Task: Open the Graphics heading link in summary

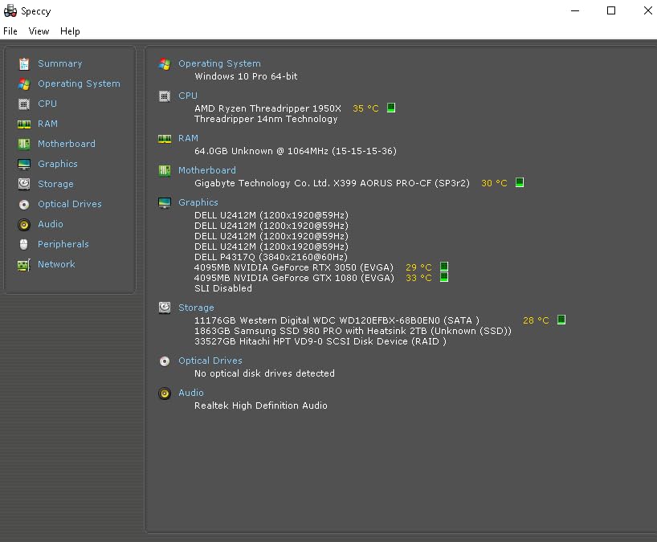Action: [x=198, y=202]
